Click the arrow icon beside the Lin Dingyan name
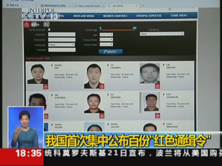 [164, 65]
